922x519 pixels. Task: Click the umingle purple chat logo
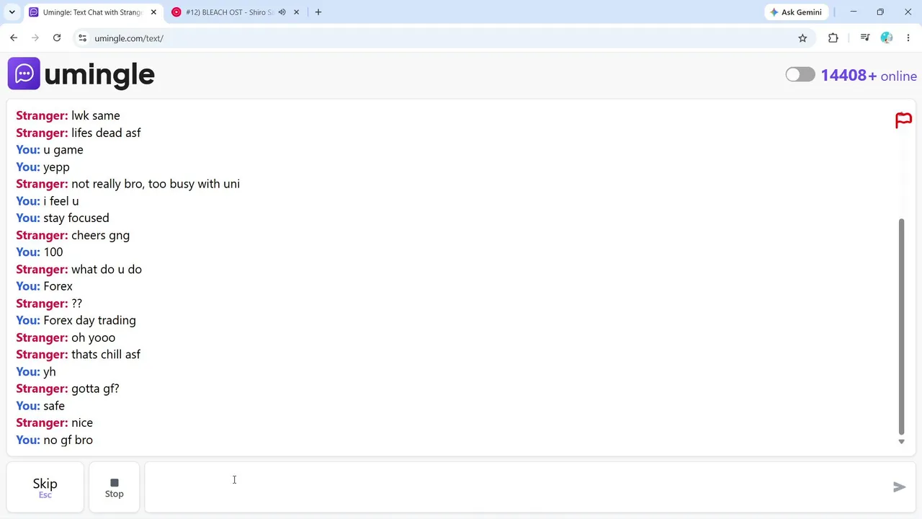(24, 74)
